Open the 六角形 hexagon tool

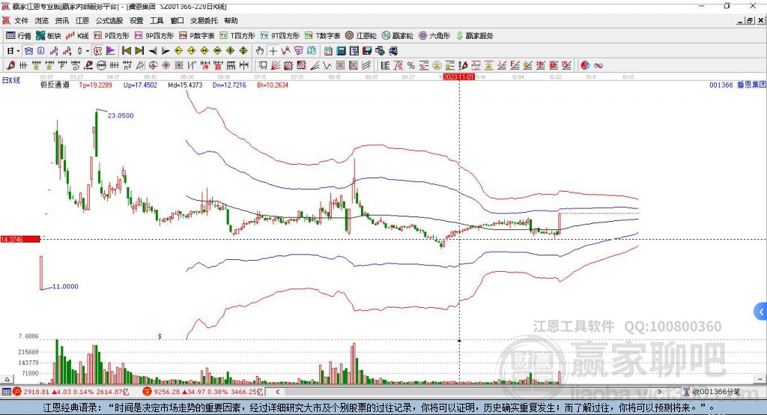pos(434,36)
